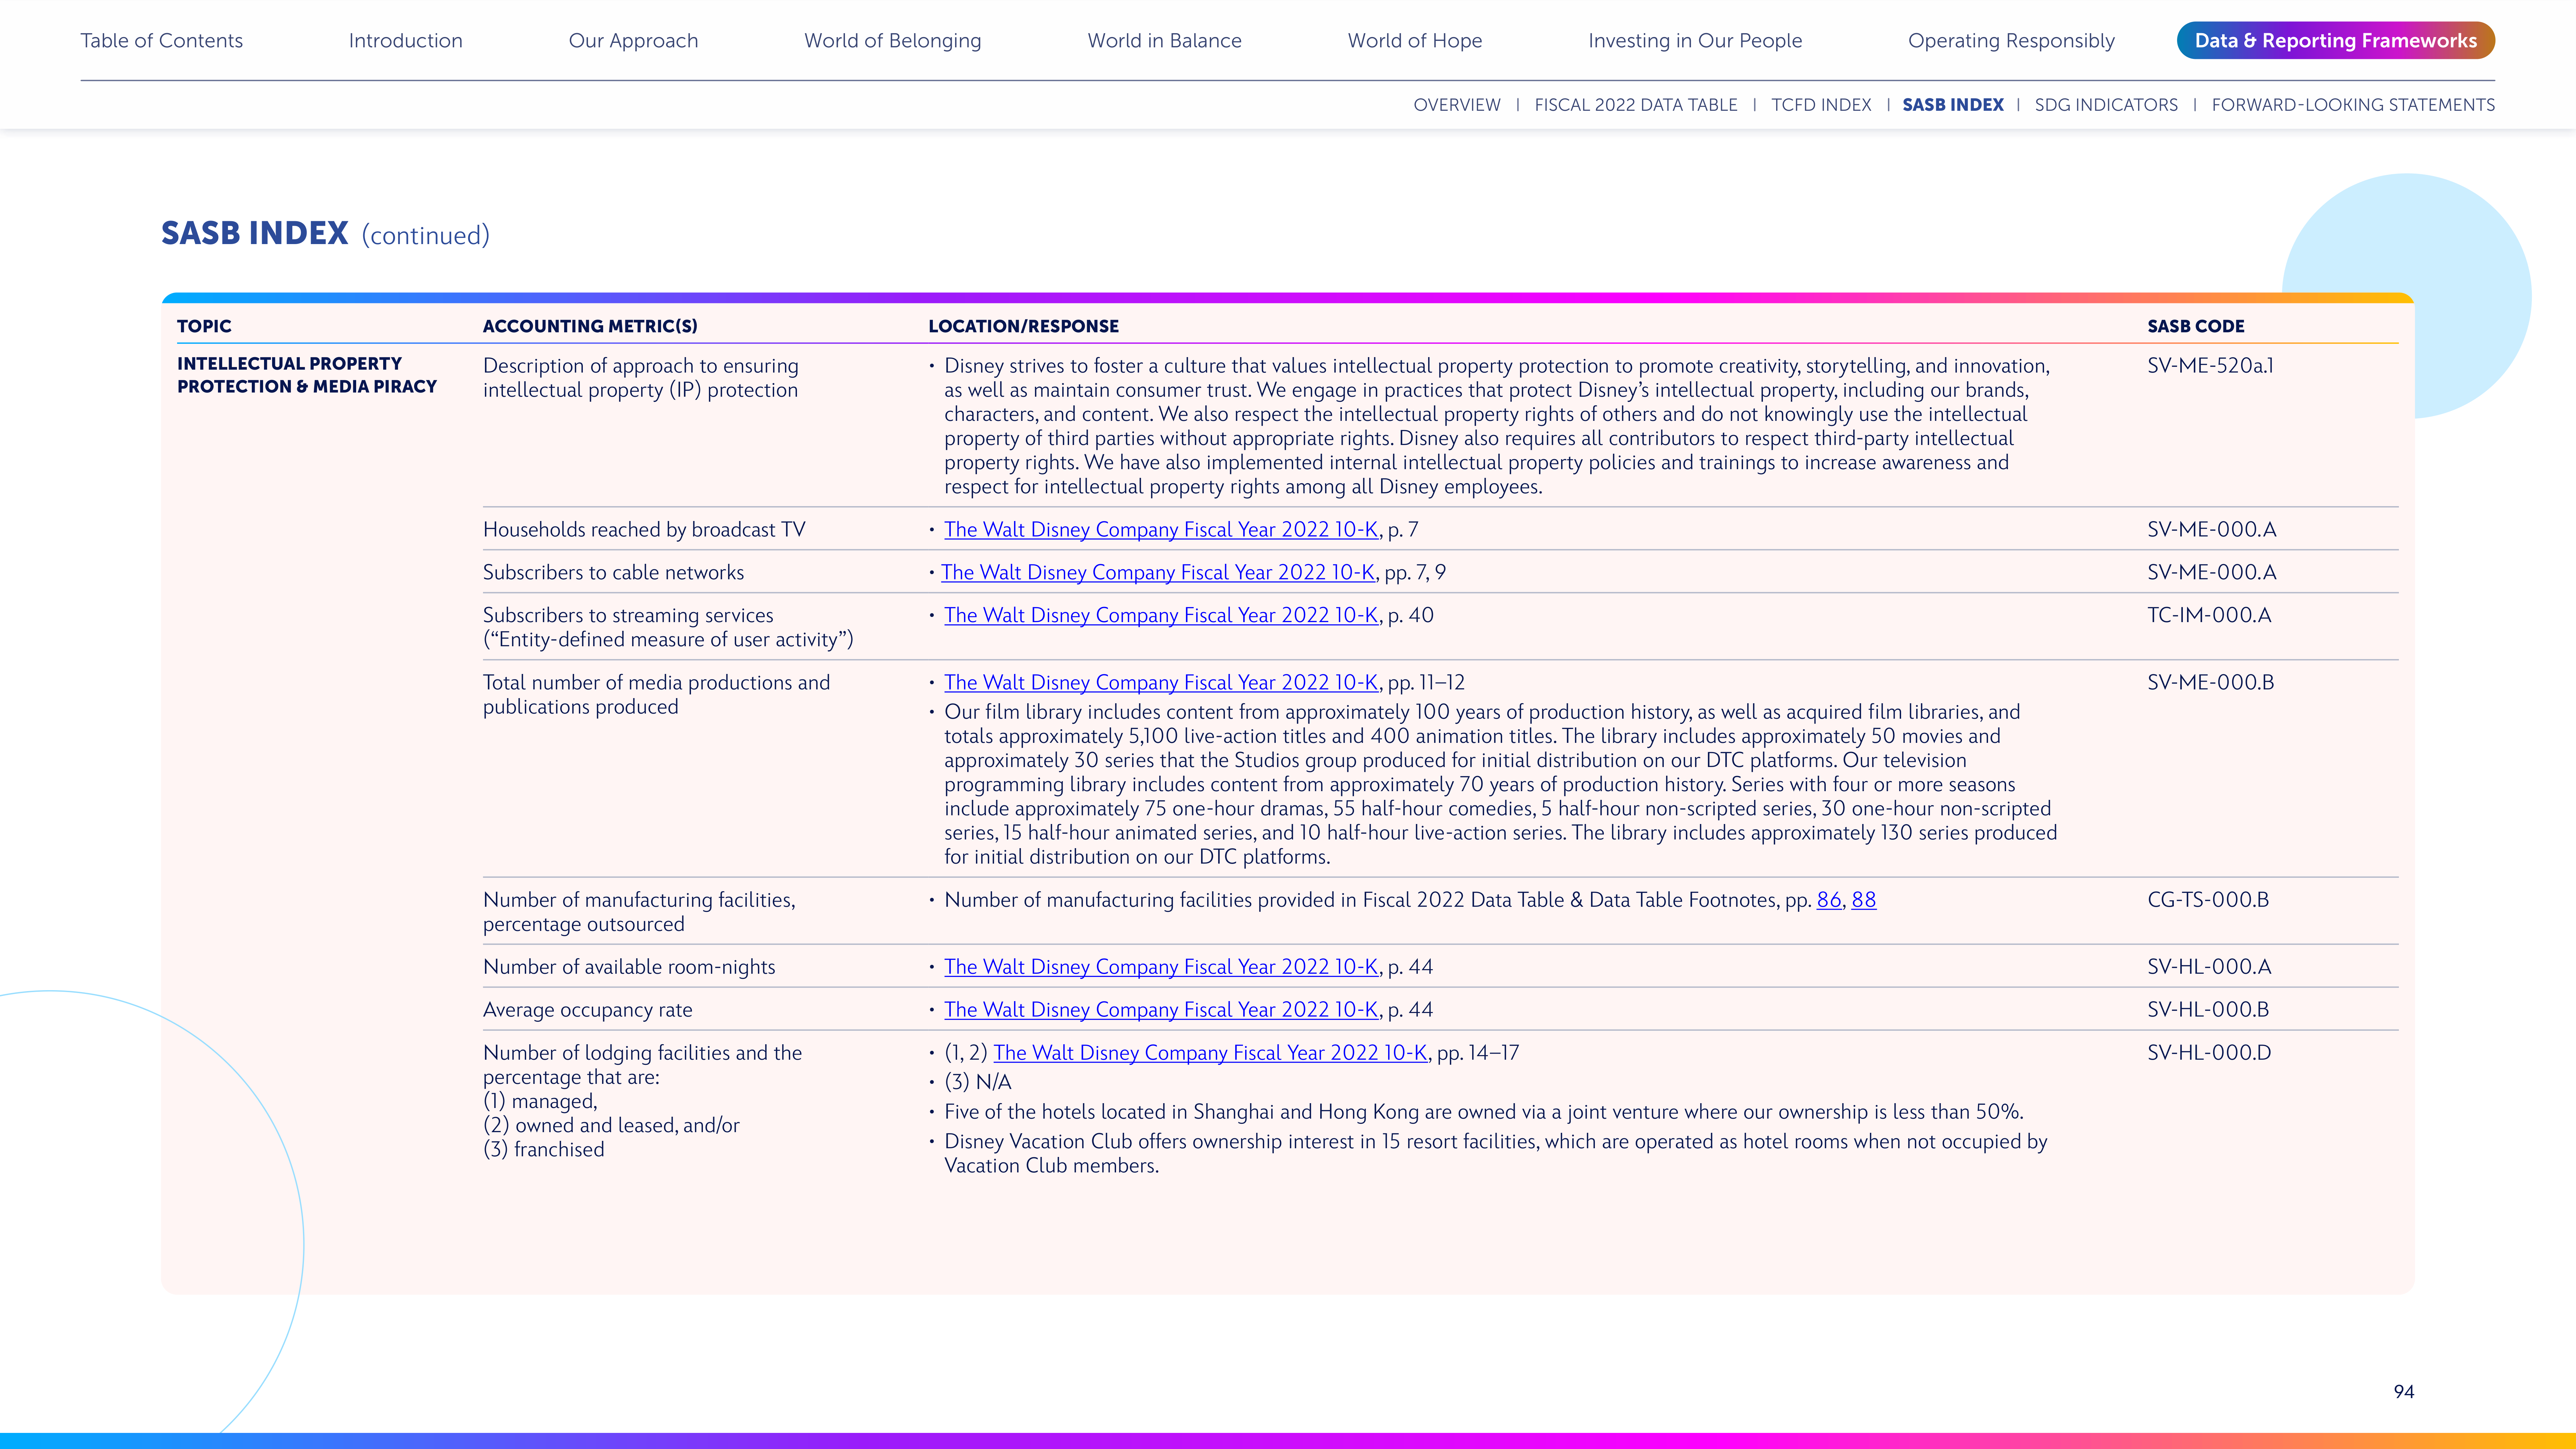Open 10-K link for lodging facilities row
The height and width of the screenshot is (1449, 2576).
click(1210, 1053)
